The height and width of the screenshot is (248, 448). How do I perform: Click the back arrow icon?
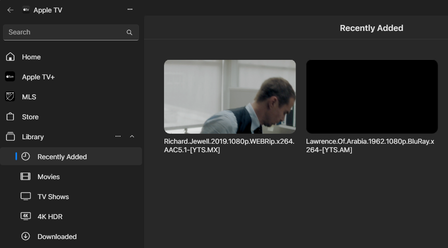pyautogui.click(x=10, y=10)
